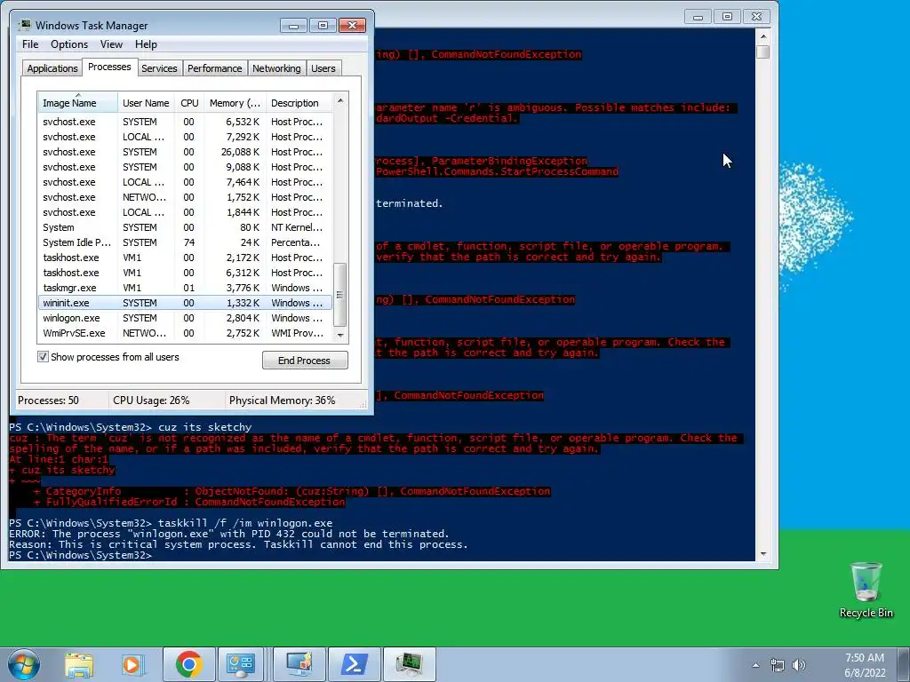Sort processes by Image Name column
This screenshot has width=910, height=682.
click(78, 103)
